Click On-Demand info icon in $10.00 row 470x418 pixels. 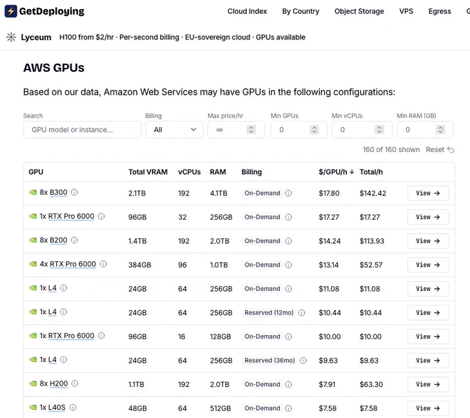pos(288,336)
